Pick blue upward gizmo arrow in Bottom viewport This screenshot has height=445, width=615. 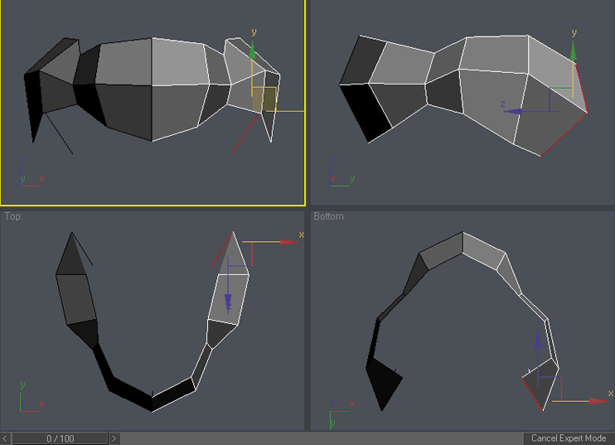[x=538, y=341]
